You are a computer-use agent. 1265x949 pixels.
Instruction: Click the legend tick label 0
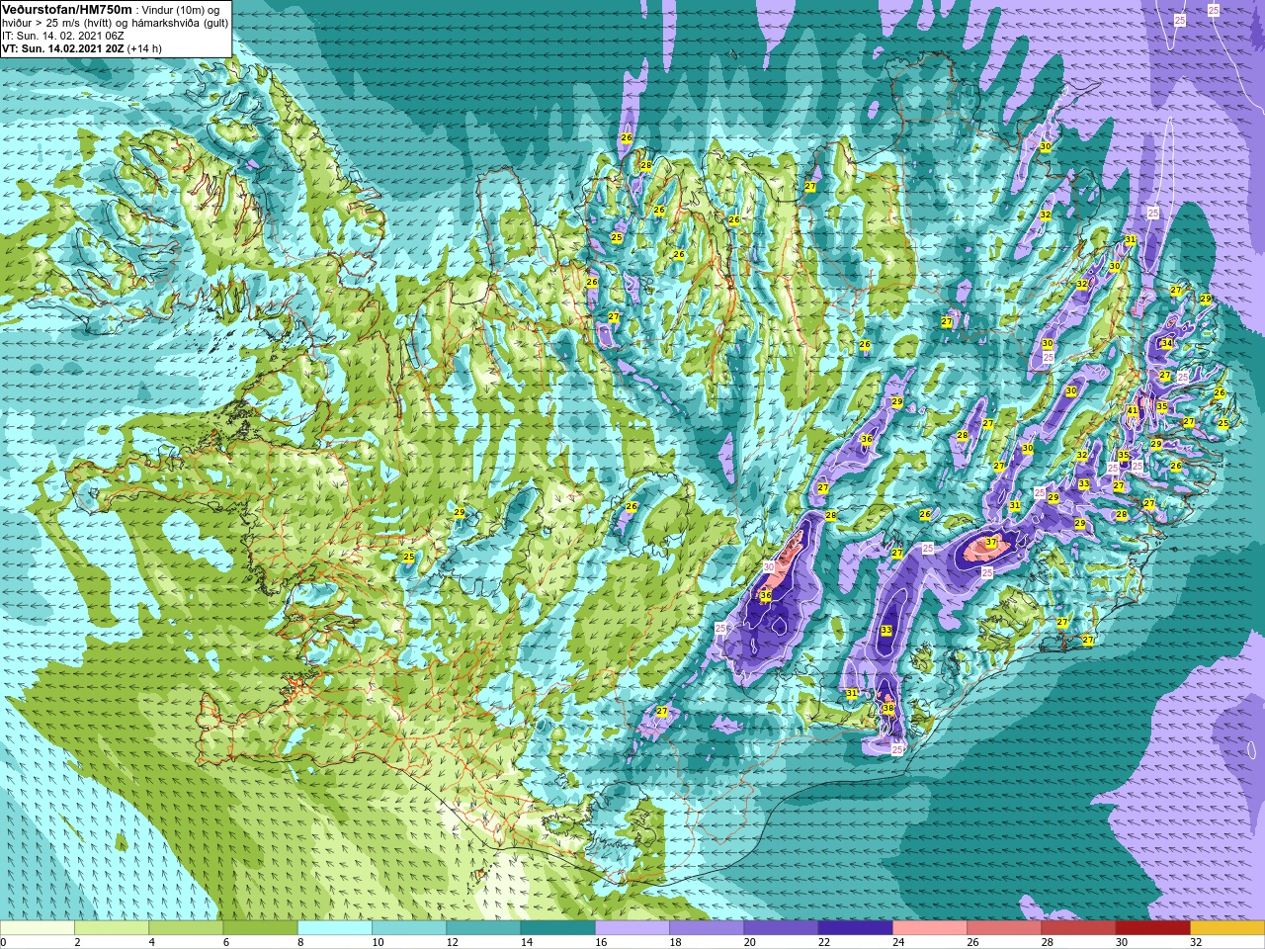point(5,942)
